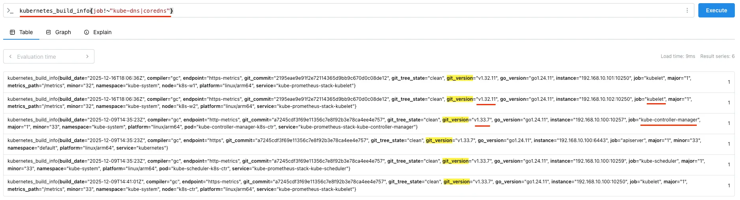Open the query options kebab menu

click(687, 11)
